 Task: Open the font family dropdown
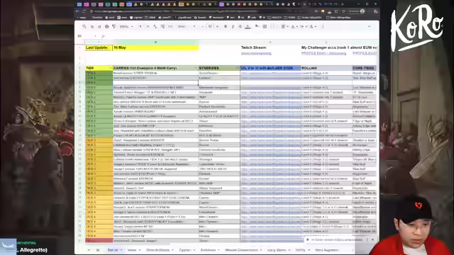186,26
